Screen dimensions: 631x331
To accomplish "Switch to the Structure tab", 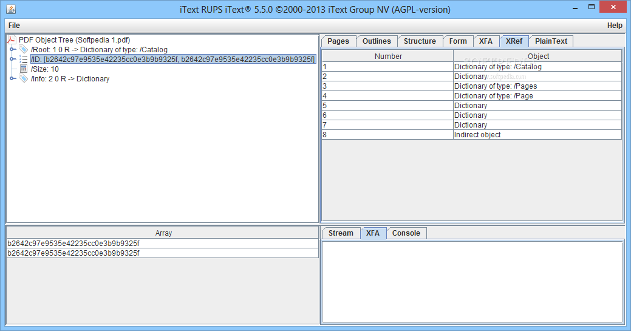I will pyautogui.click(x=420, y=41).
